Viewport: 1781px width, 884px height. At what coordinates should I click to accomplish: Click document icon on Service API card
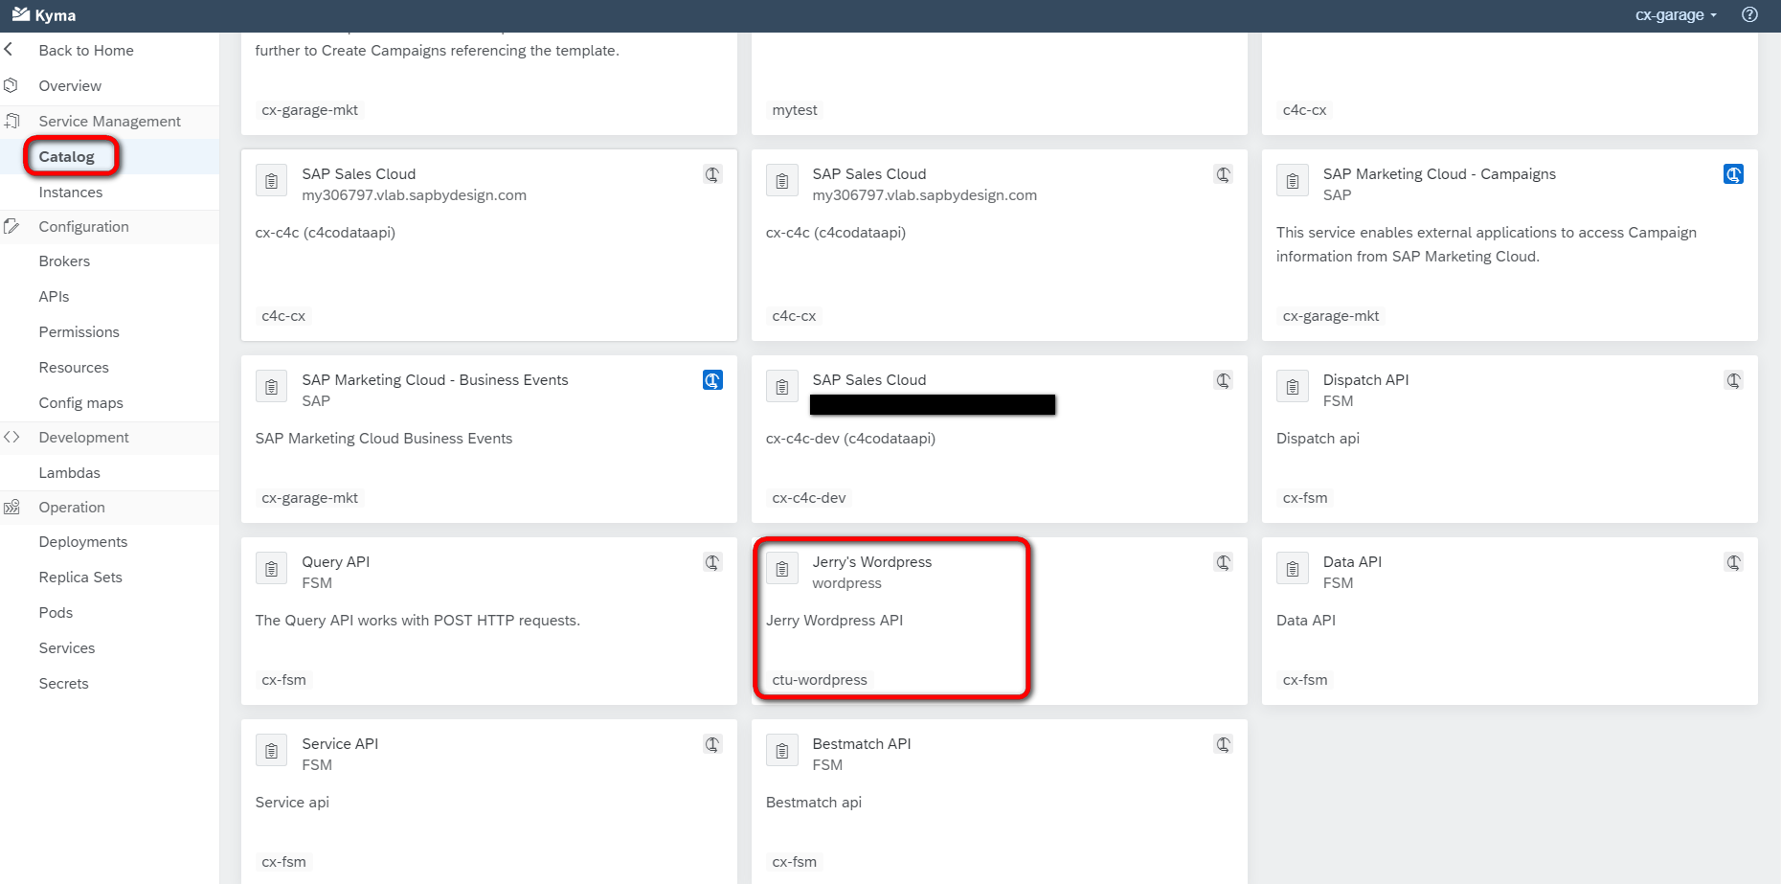tap(272, 750)
